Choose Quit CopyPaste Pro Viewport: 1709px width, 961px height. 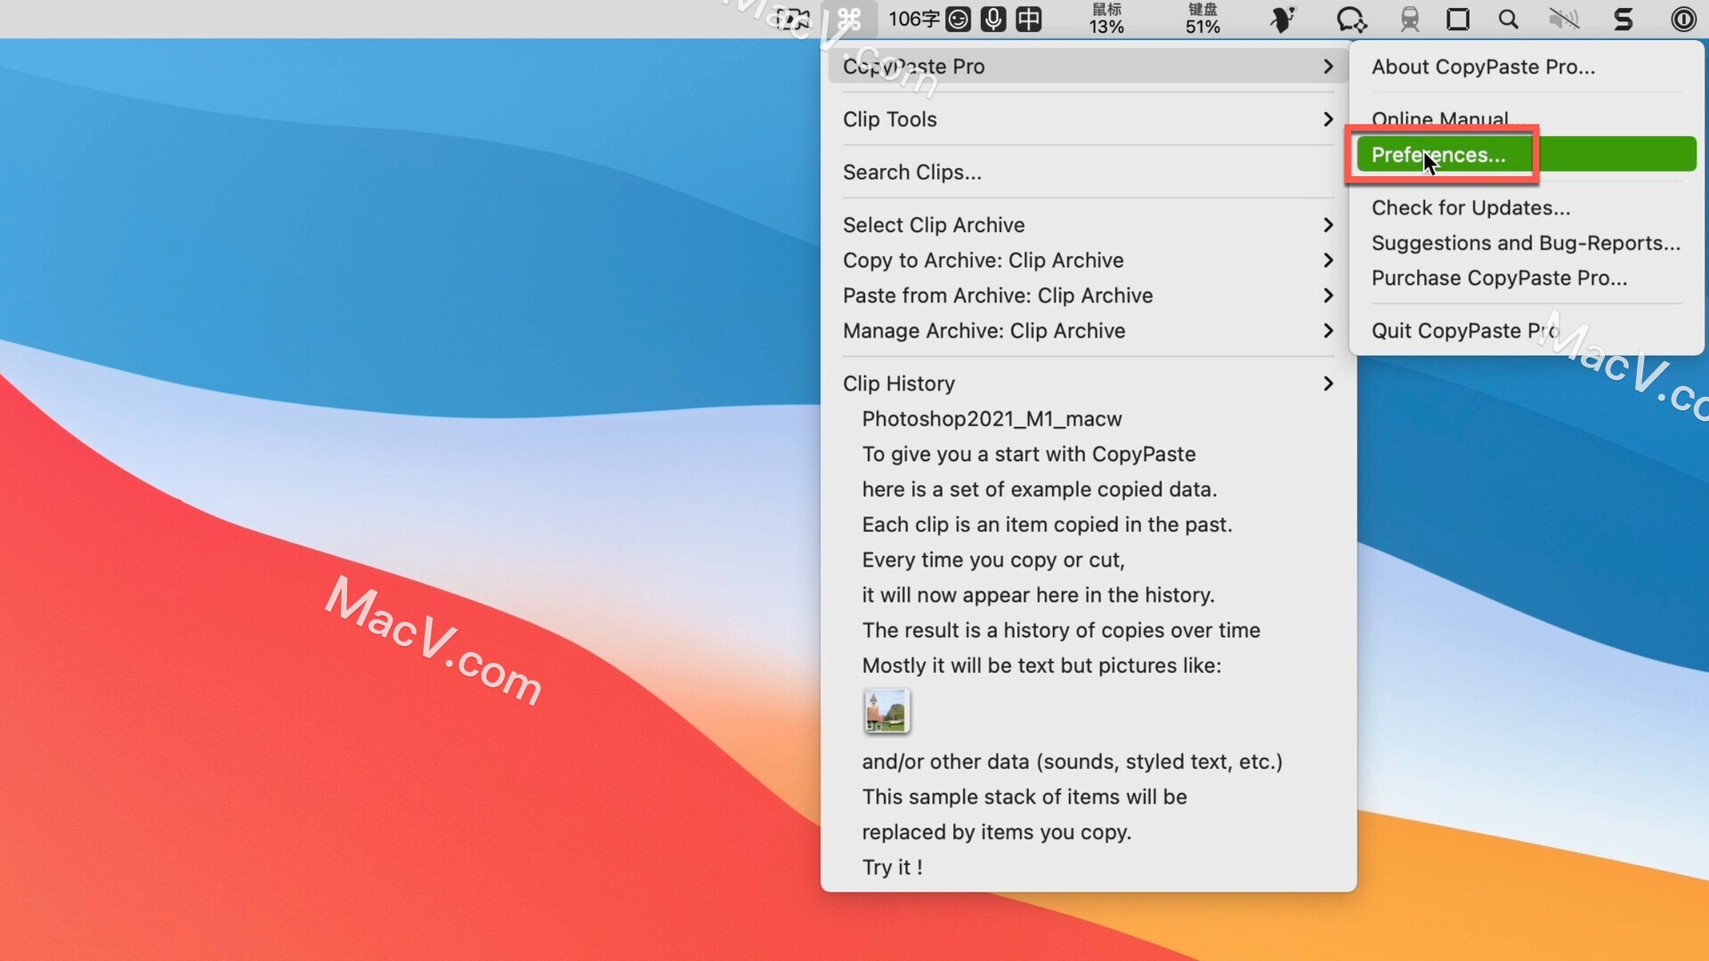1527,330
